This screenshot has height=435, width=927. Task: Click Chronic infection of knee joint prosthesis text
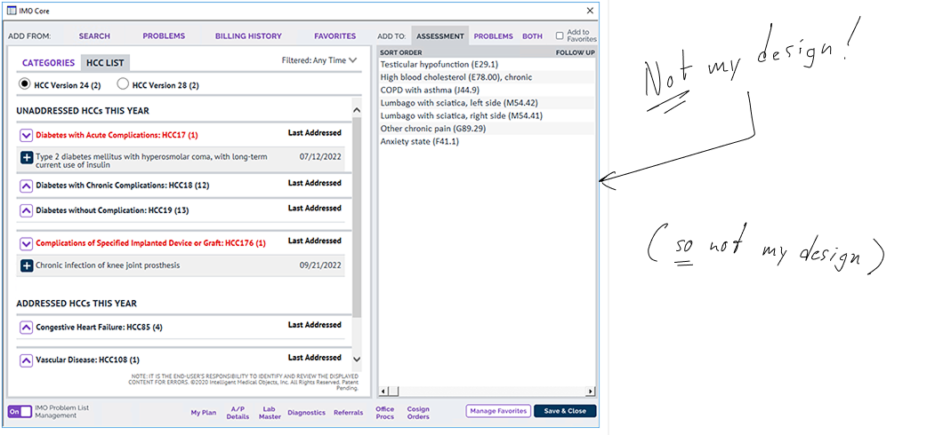[x=108, y=265]
